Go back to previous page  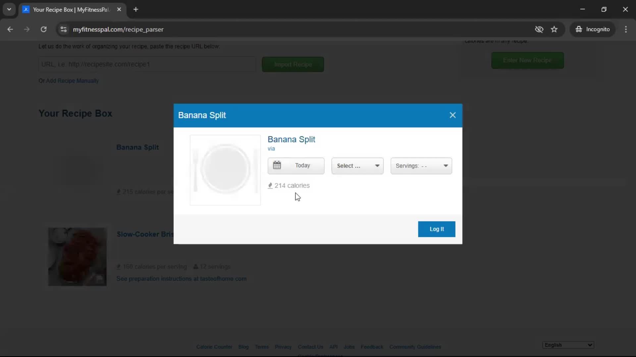click(x=10, y=29)
